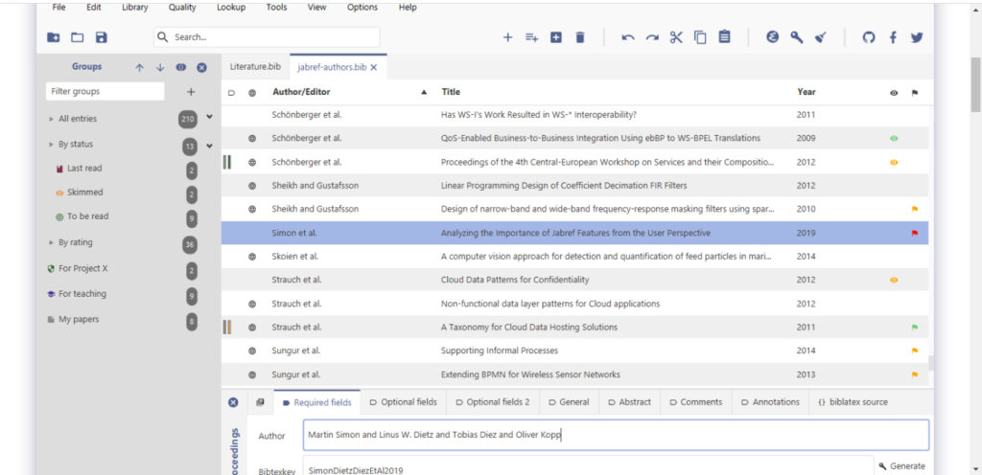Click globe icon in Skoien et al. row
Viewport: 982px width, 475px height.
252,257
